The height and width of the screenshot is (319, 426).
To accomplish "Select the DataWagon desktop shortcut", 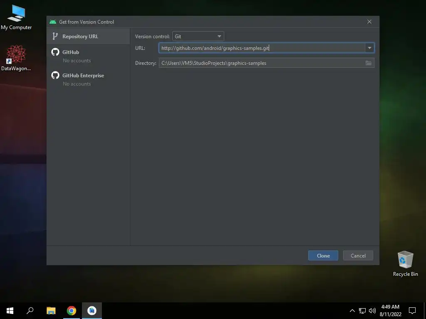I will [16, 58].
